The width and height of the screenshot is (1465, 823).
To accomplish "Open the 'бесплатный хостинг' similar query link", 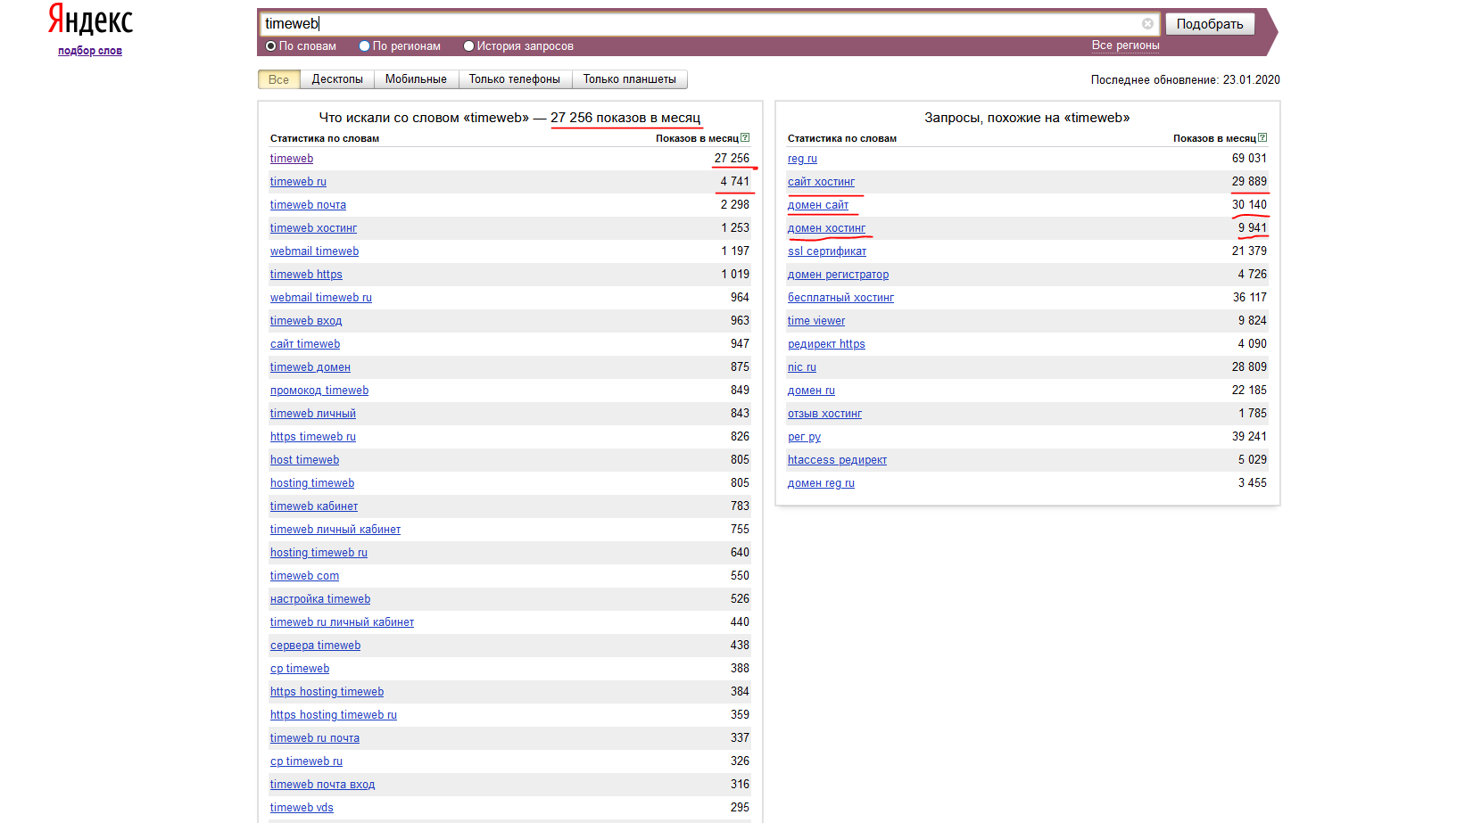I will [x=840, y=298].
